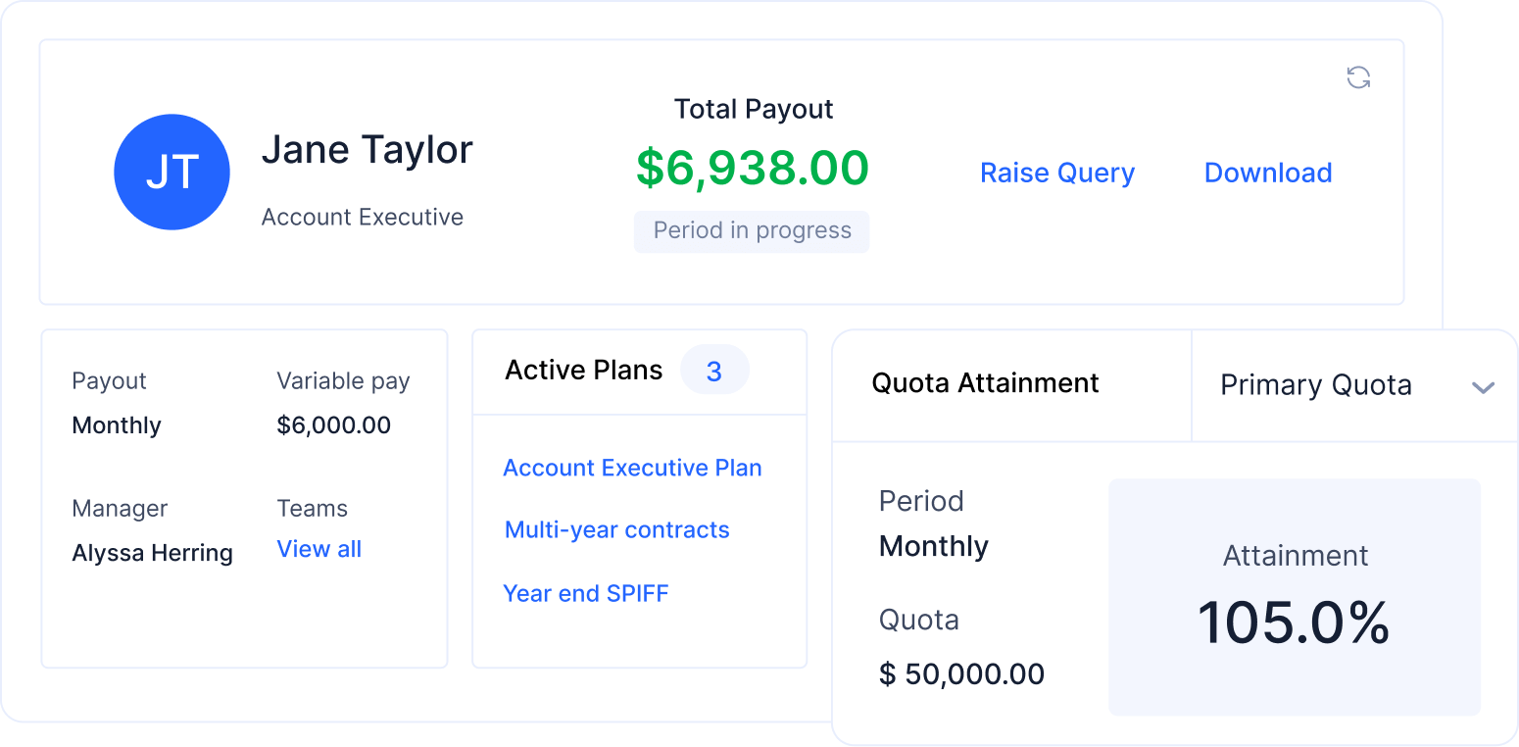The width and height of the screenshot is (1519, 747).
Task: Click the Period in progress status badge
Action: click(752, 231)
